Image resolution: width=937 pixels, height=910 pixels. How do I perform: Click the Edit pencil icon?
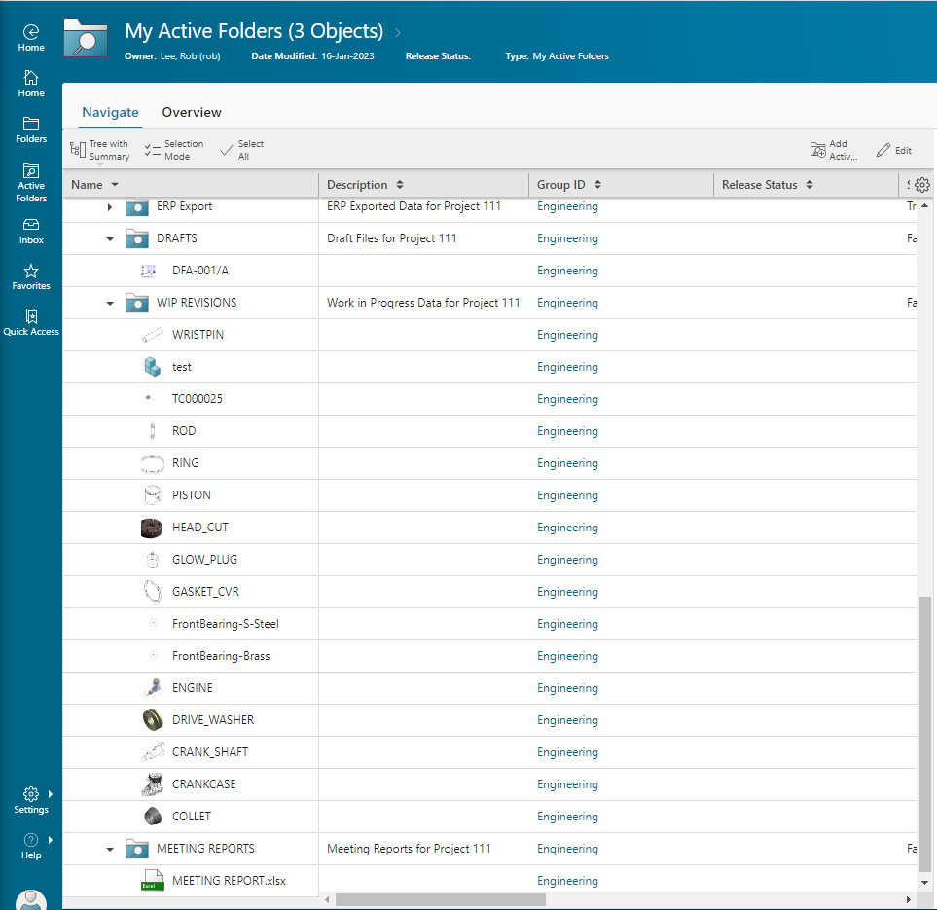coord(892,149)
